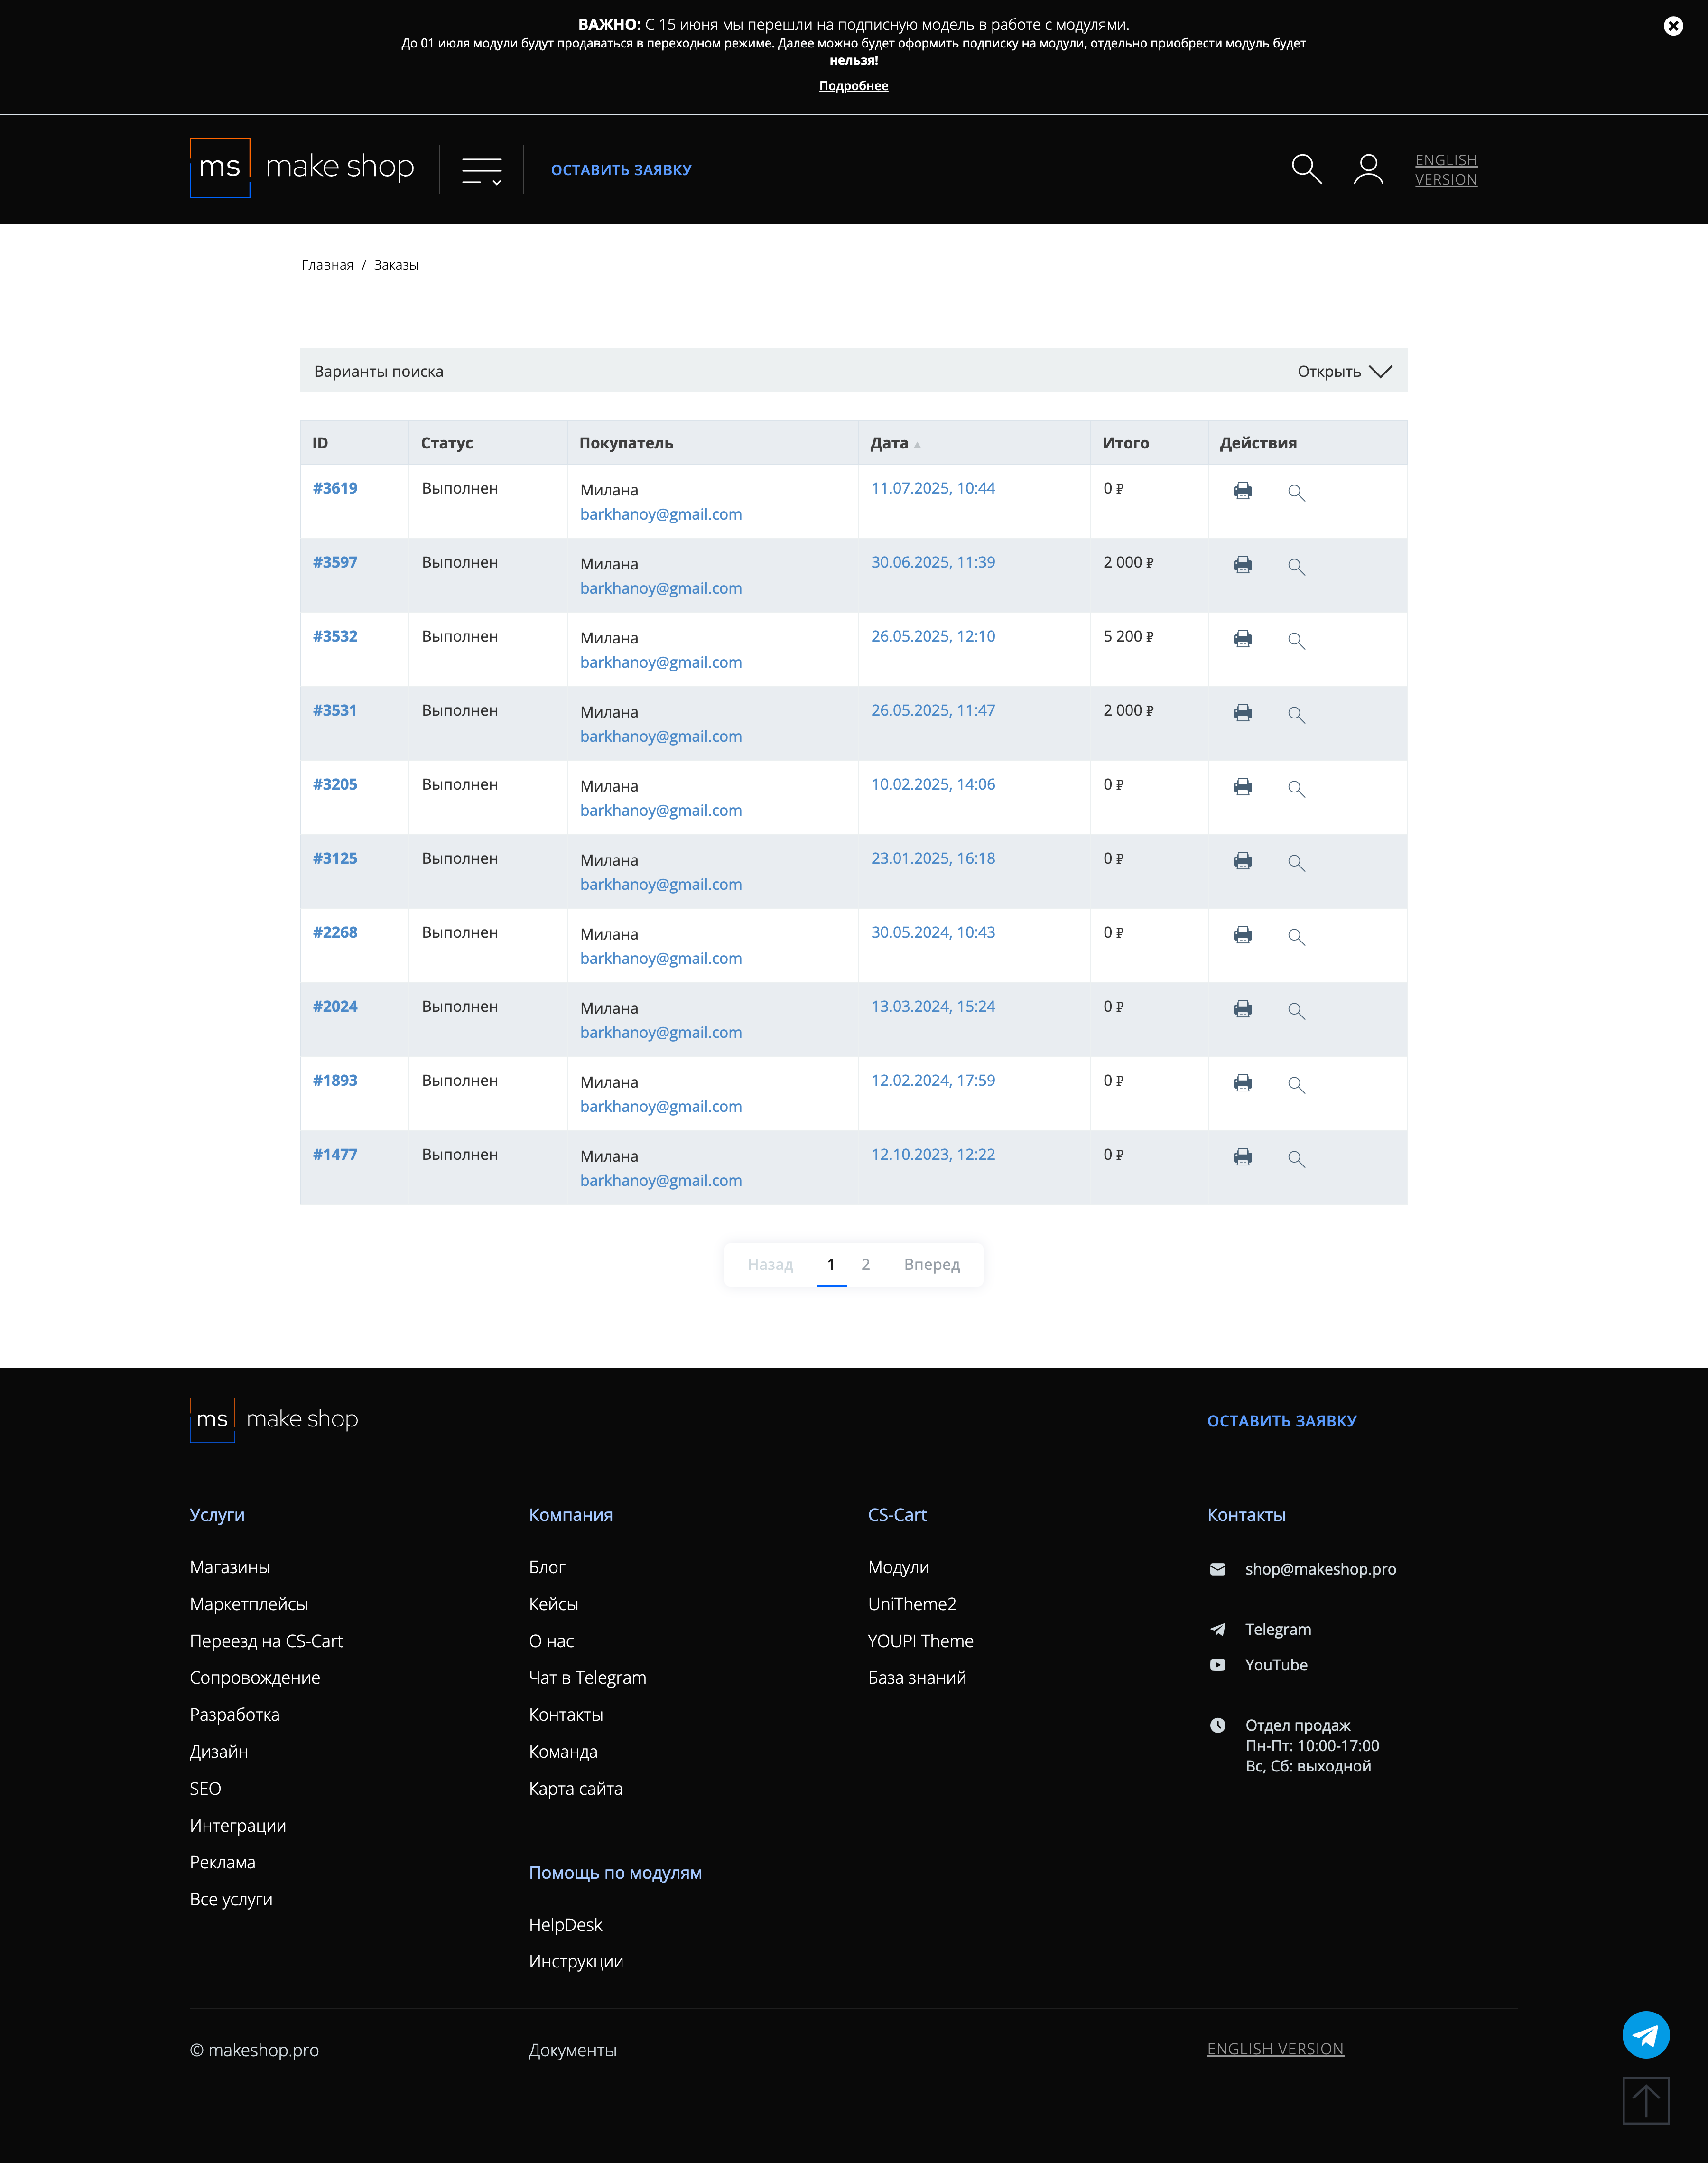Image resolution: width=1708 pixels, height=2163 pixels.
Task: Open order #3205 link
Action: (x=335, y=785)
